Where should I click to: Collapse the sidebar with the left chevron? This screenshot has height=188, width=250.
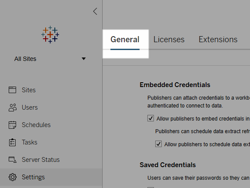pyautogui.click(x=95, y=11)
